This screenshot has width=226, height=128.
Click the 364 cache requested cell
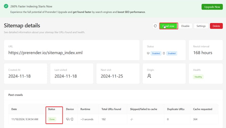(x=195, y=119)
